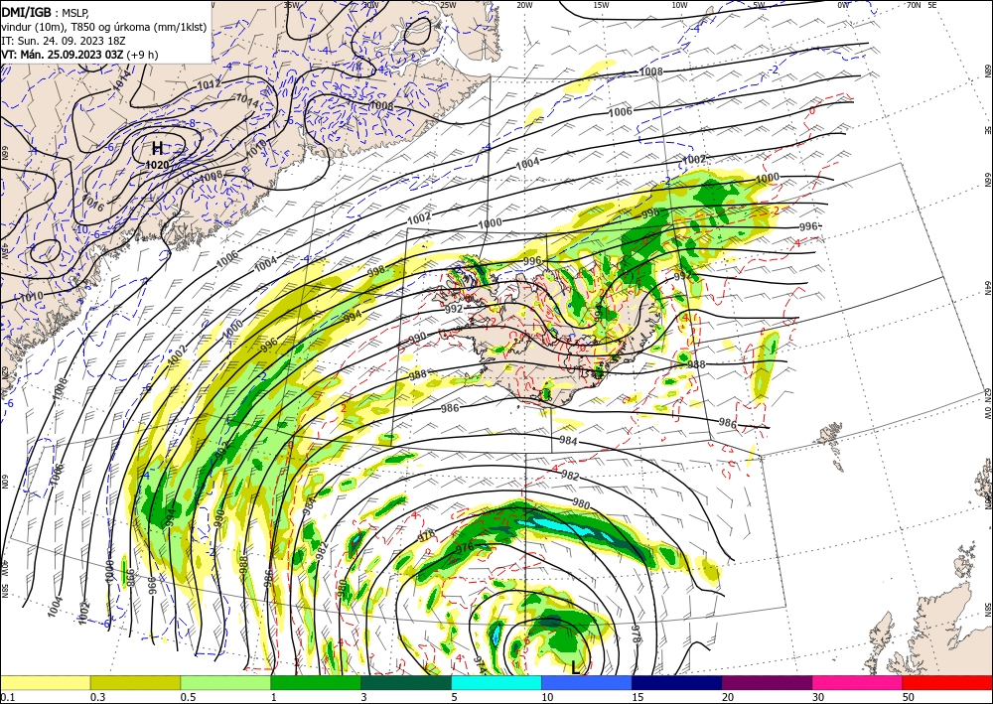Click the legend tick label "15"
The height and width of the screenshot is (704, 993).
pos(638,697)
